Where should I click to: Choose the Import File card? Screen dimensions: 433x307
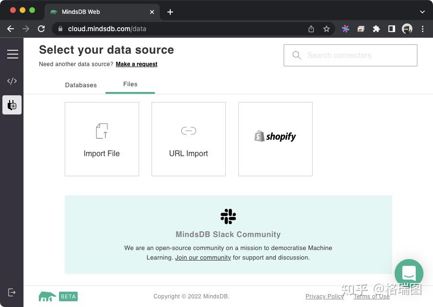102,139
